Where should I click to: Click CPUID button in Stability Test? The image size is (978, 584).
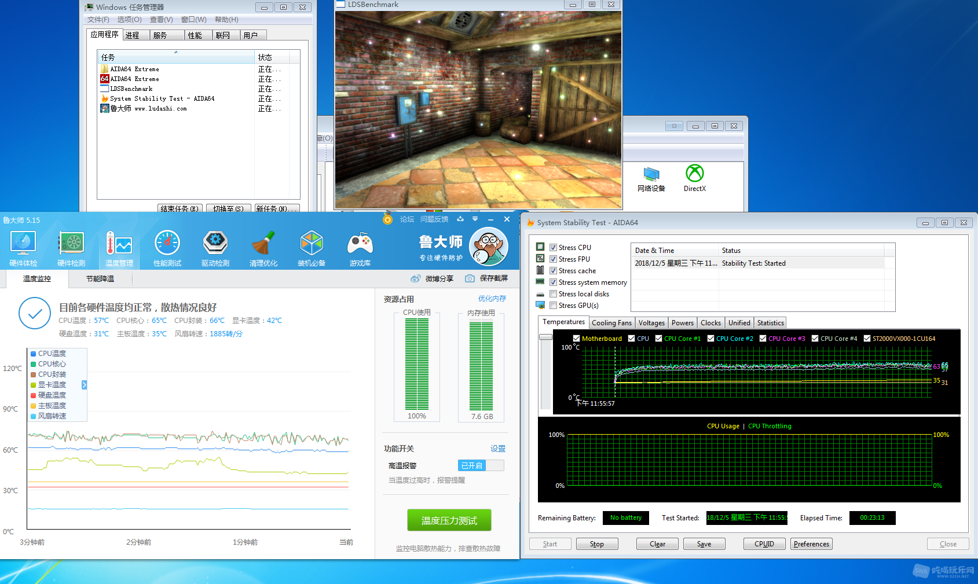coord(764,544)
